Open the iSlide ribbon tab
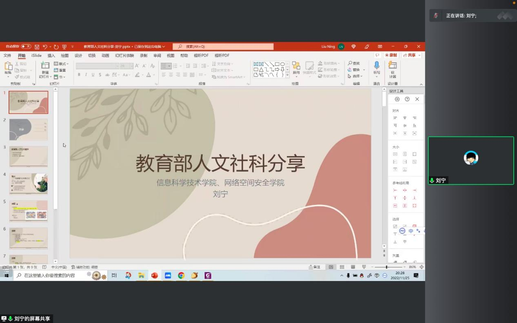The image size is (517, 323). (36, 55)
